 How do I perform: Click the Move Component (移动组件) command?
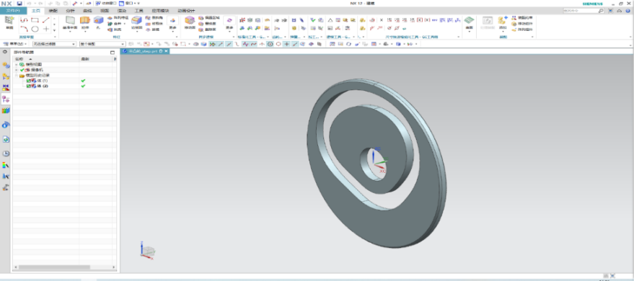522,24
